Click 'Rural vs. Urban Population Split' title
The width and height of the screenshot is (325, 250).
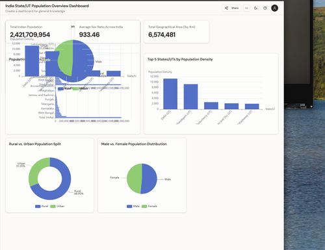coord(35,144)
